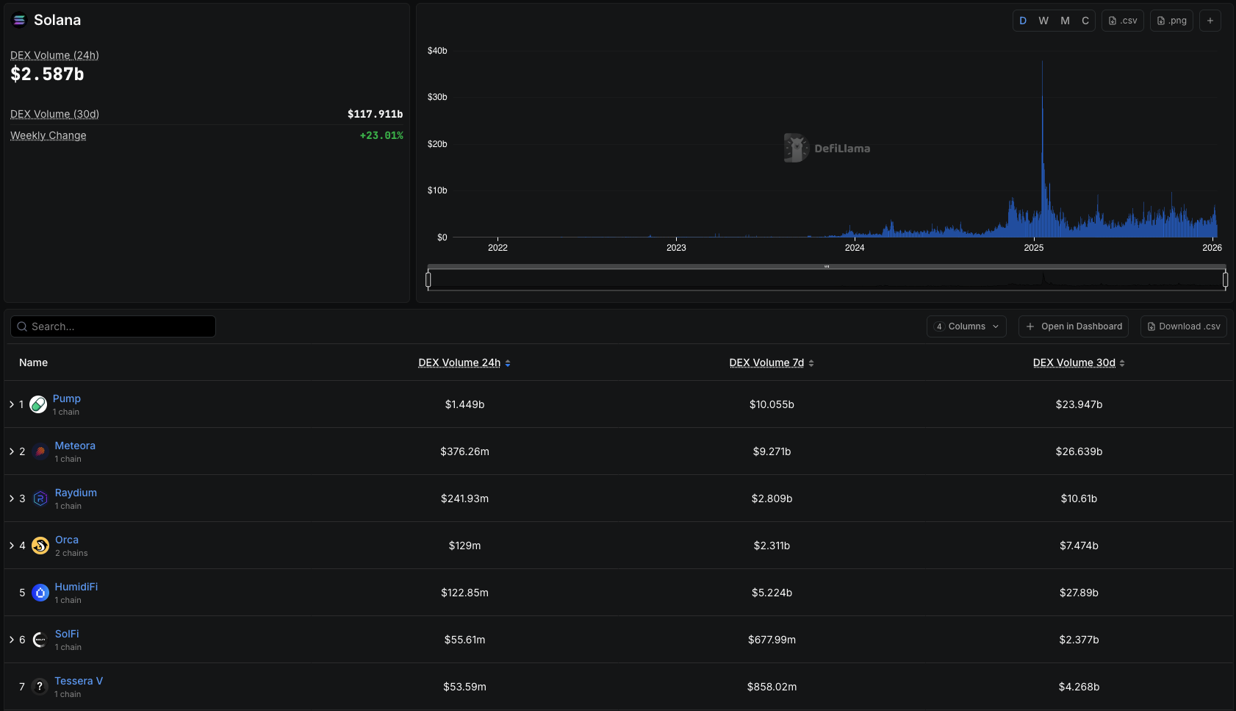Select the D daily chart tab
This screenshot has width=1236, height=711.
1022,20
